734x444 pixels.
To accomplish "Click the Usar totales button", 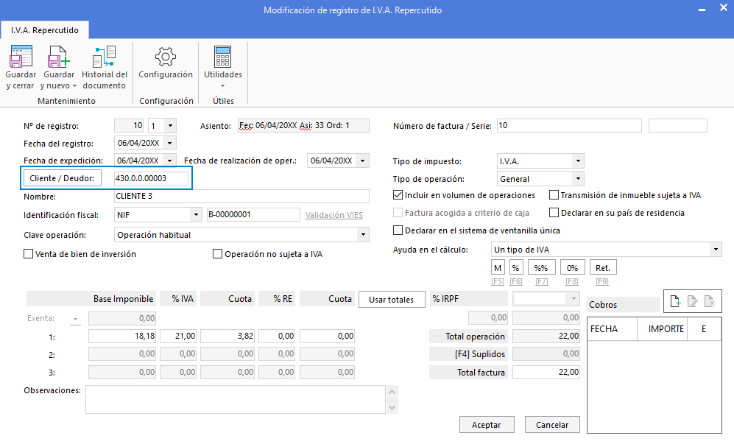I will pos(392,300).
